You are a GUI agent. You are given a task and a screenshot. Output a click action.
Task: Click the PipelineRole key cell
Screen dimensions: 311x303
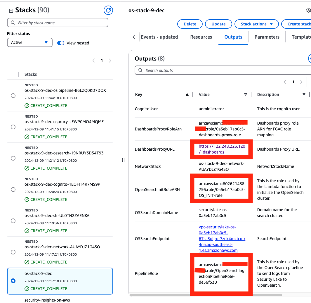point(146,273)
